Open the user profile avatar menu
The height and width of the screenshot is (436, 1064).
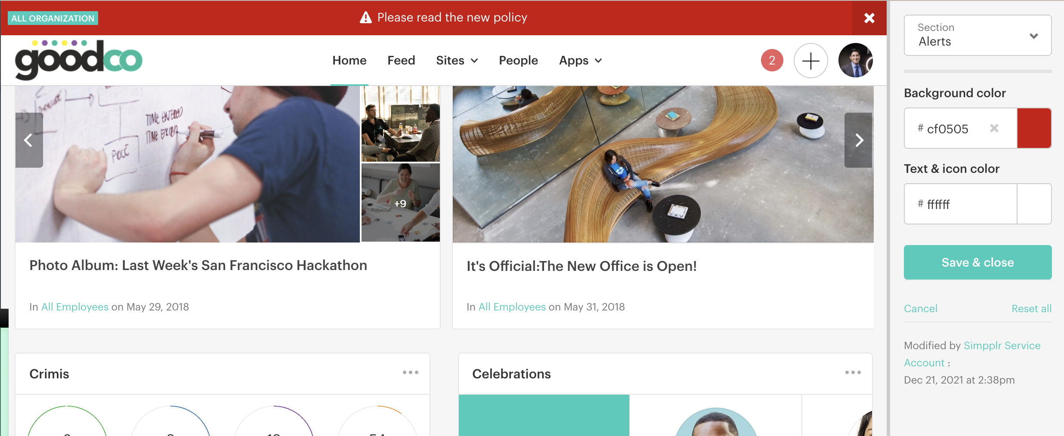coord(855,60)
